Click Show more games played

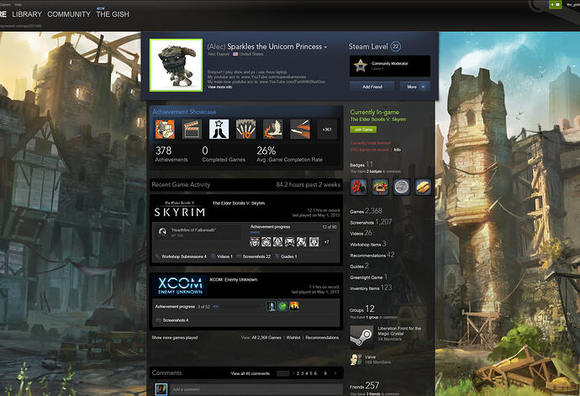(175, 338)
